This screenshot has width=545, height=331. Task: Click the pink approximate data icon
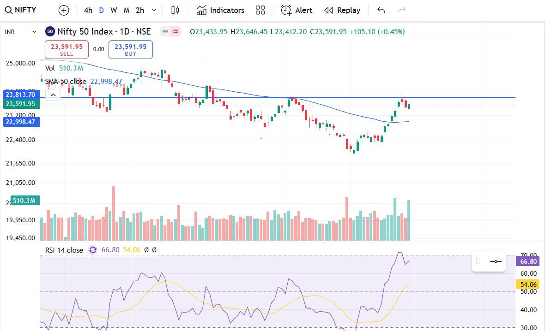tap(176, 31)
